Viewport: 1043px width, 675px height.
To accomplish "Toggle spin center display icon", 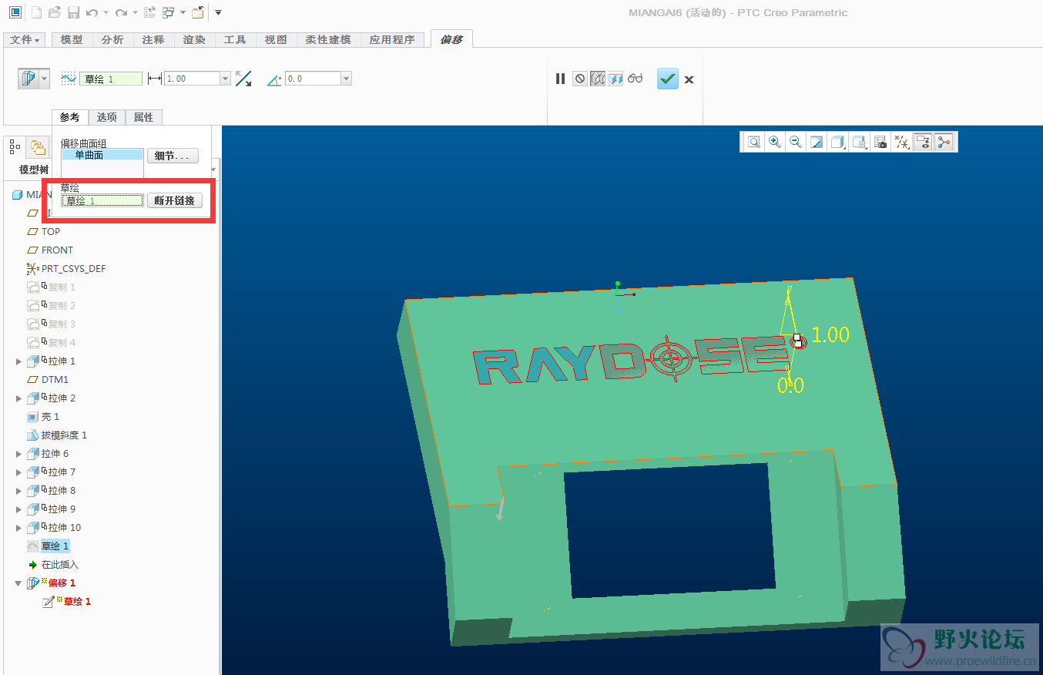I will (944, 142).
